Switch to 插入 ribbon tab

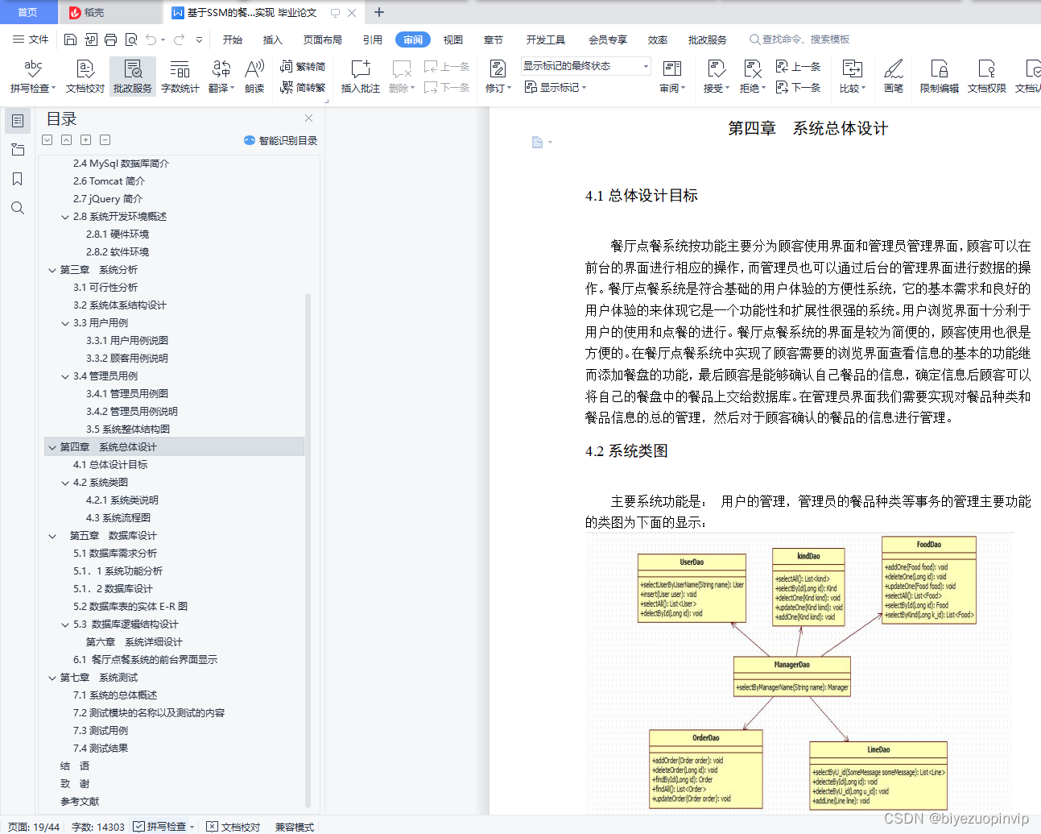[273, 39]
